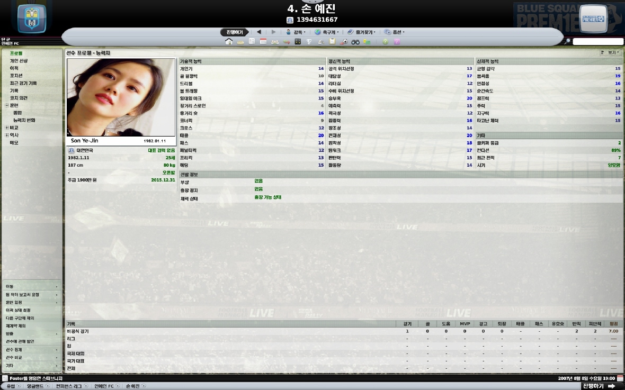Open the tactics board icon in toolbar
Viewport: 625px width, 390px height.
298,42
